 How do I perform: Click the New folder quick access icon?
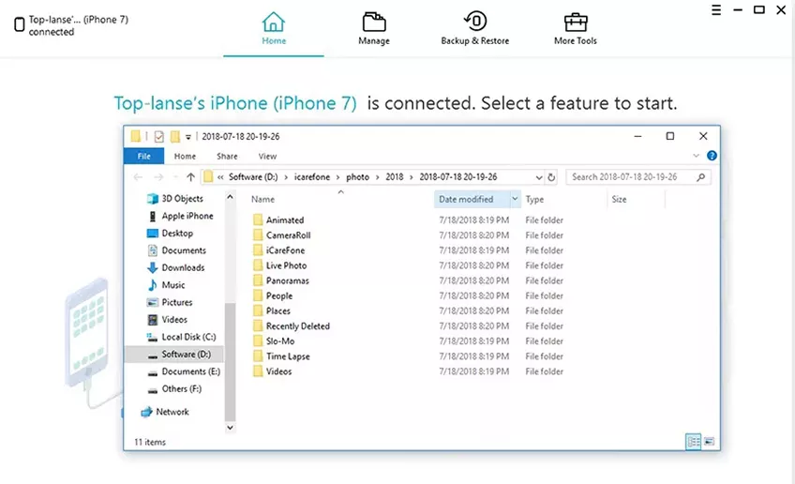pyautogui.click(x=175, y=136)
